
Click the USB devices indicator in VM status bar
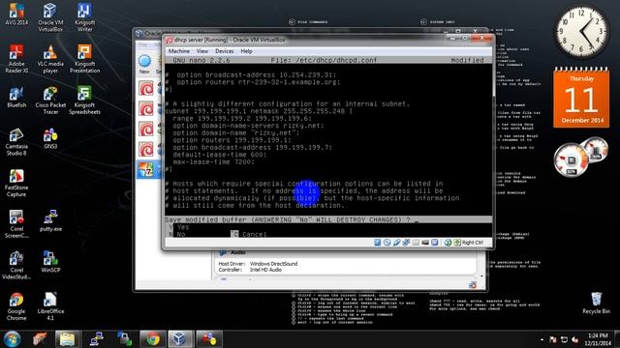(x=396, y=243)
